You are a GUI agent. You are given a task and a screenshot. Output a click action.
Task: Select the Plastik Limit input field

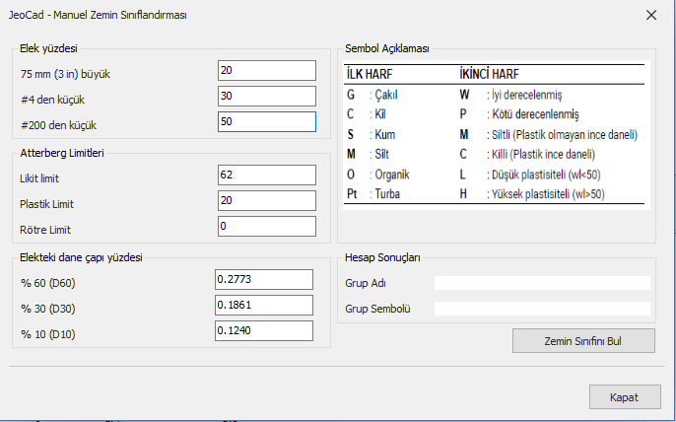coord(267,200)
